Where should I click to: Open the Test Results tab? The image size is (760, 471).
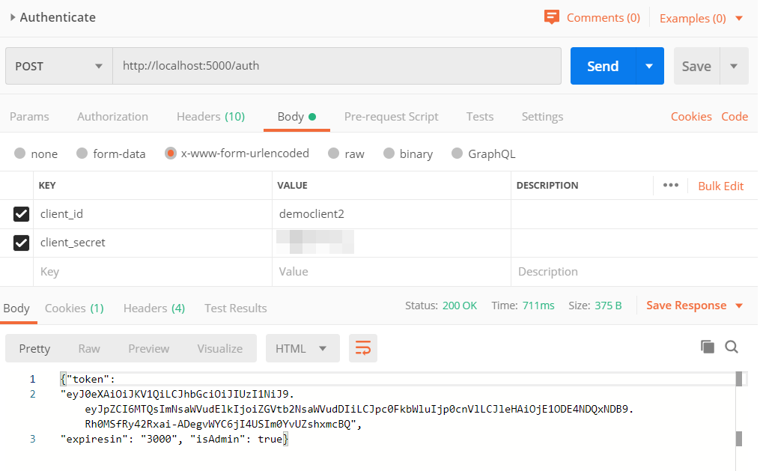click(x=235, y=308)
